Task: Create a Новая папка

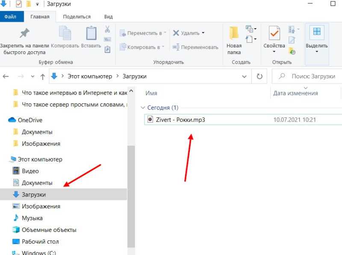Action: click(234, 40)
